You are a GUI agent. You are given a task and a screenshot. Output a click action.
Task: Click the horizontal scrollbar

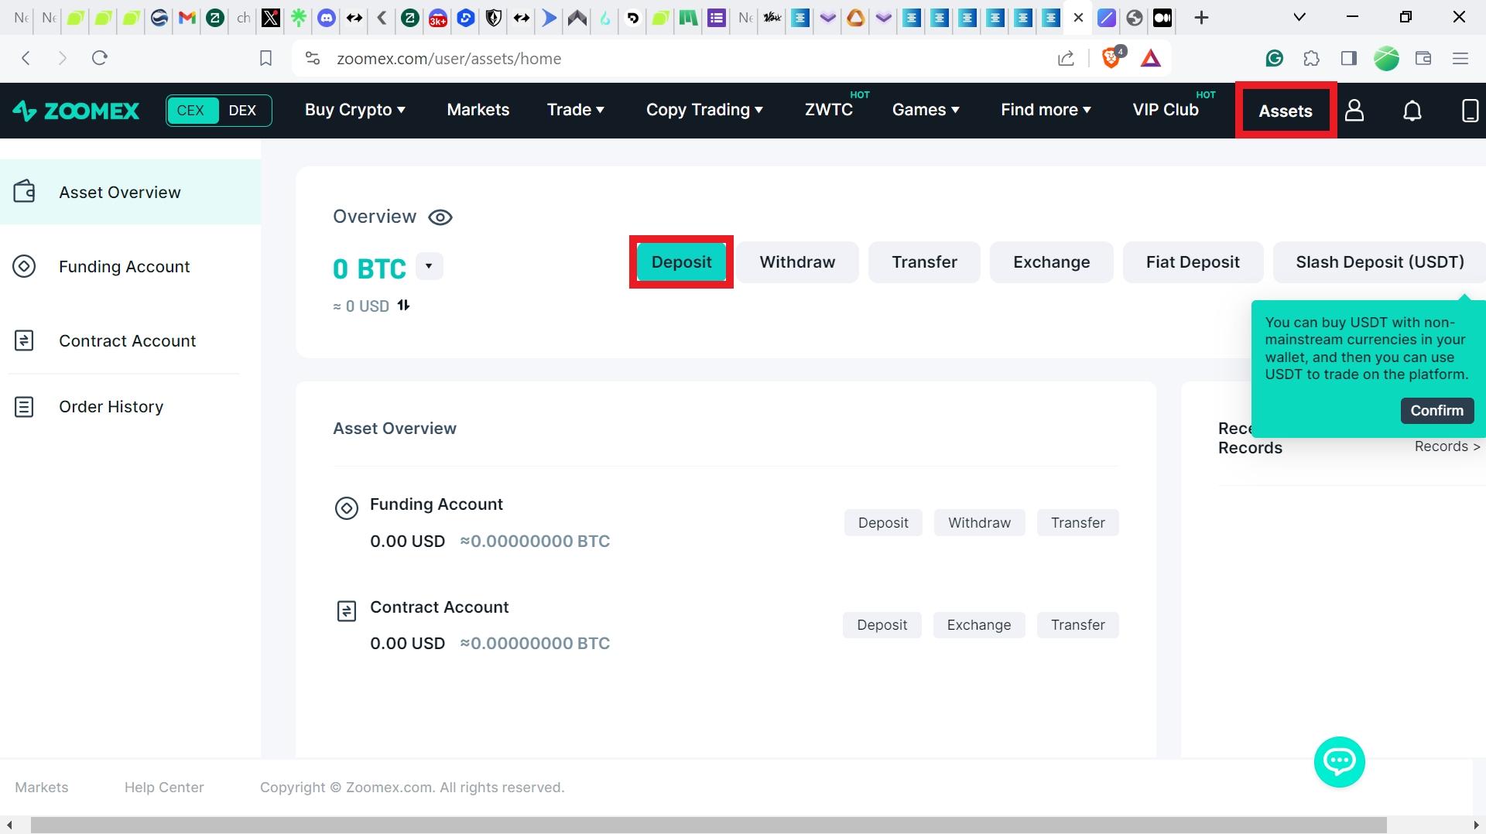point(708,825)
